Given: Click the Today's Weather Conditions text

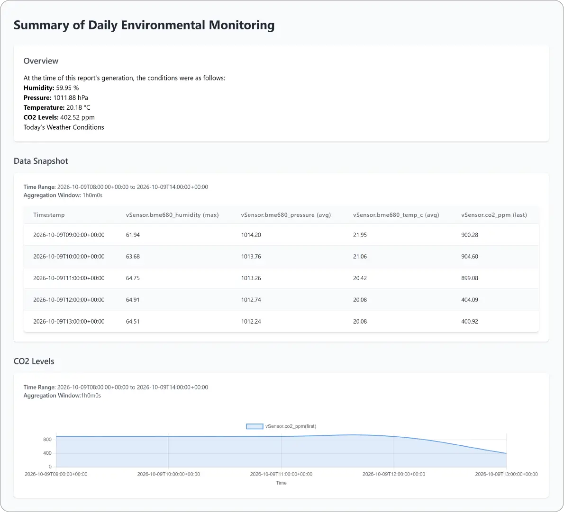Looking at the screenshot, I should (64, 127).
